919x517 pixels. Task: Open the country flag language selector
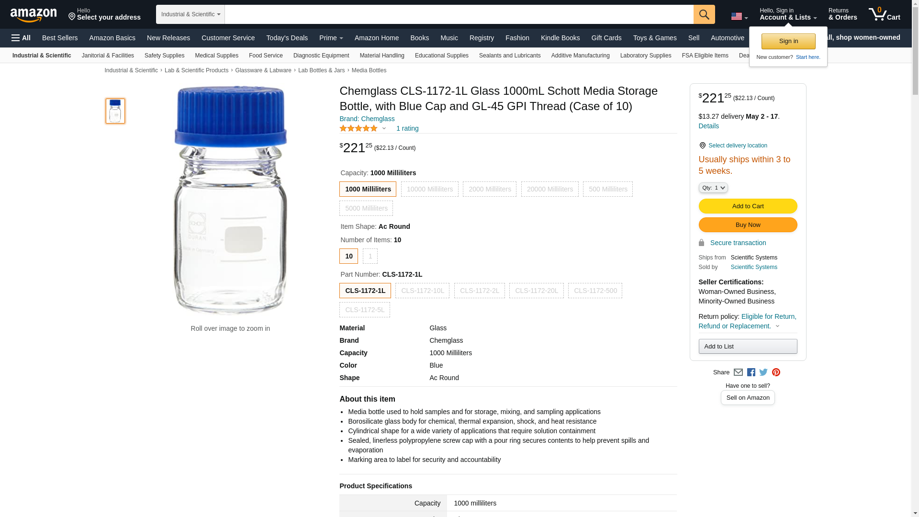click(739, 17)
